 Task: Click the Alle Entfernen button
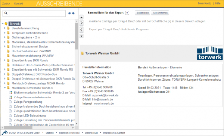pos(160,13)
